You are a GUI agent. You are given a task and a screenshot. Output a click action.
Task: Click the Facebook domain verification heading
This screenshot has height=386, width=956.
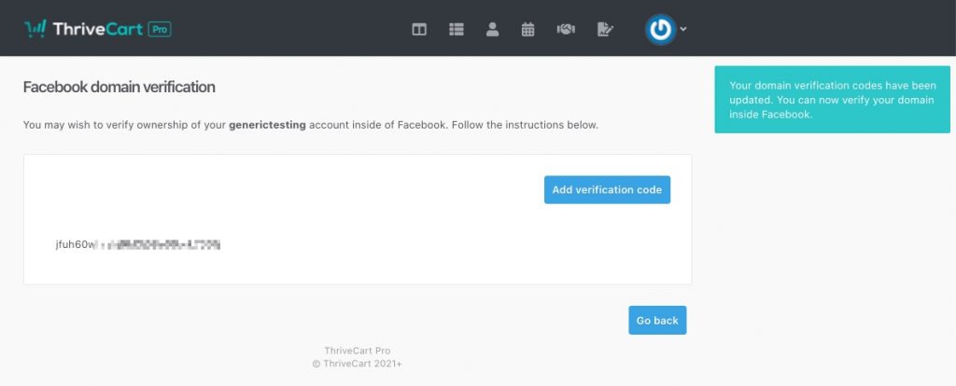pyautogui.click(x=119, y=87)
